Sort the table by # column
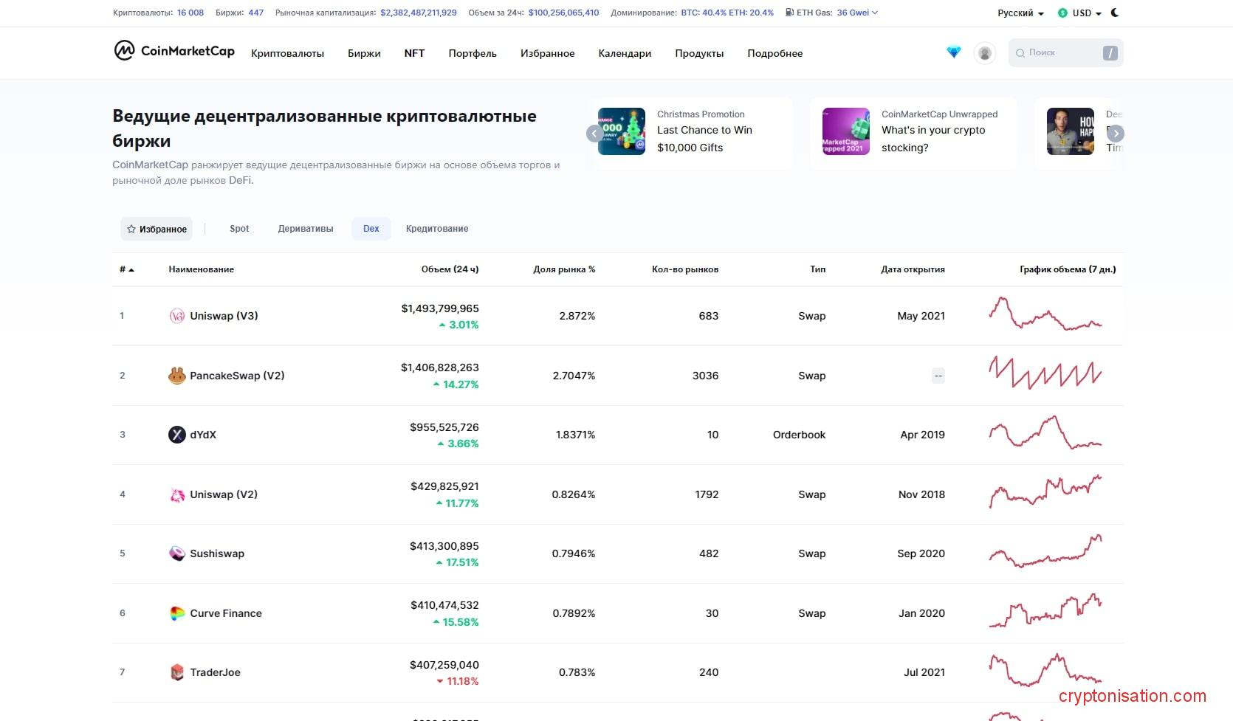Screen dimensions: 1233x721 pyautogui.click(x=126, y=269)
